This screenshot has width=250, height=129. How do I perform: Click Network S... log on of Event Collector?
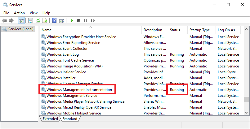click(x=228, y=49)
